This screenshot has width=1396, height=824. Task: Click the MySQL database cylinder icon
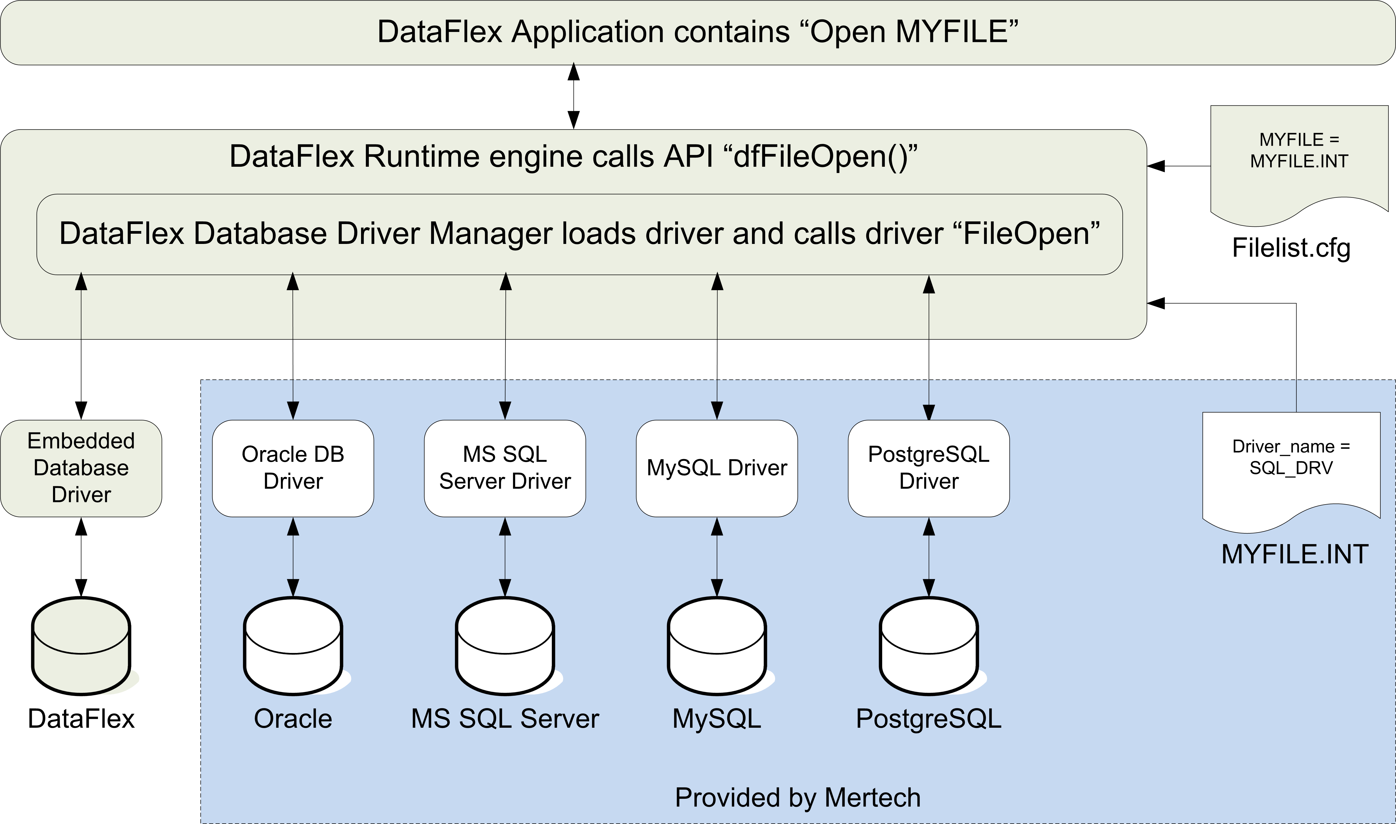pos(717,646)
